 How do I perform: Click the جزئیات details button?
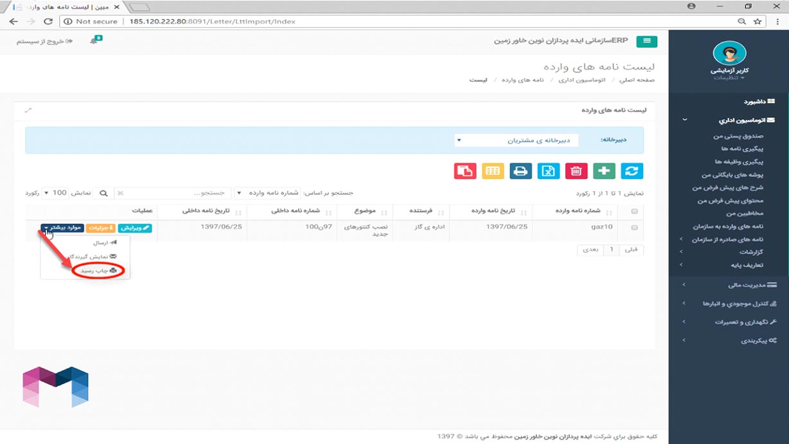[x=102, y=228]
